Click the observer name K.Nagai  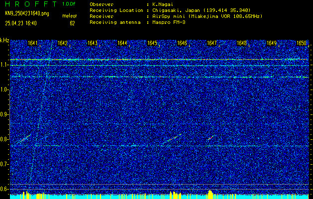coord(162,4)
